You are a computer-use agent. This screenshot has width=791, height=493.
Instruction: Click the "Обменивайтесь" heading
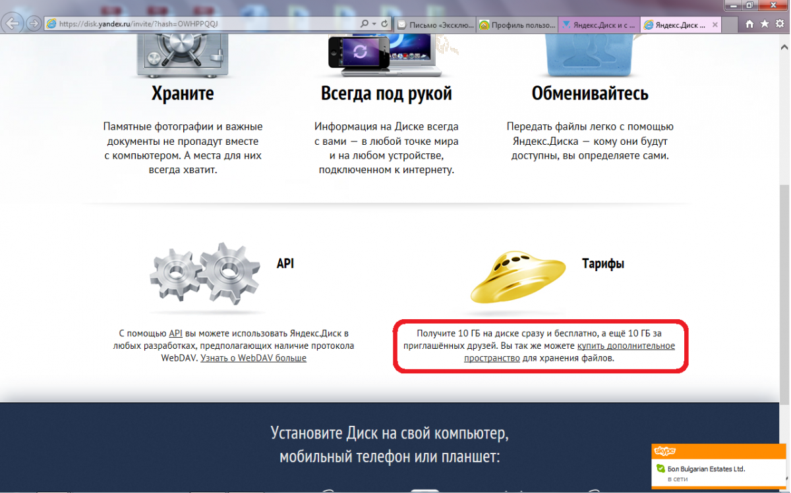point(590,93)
